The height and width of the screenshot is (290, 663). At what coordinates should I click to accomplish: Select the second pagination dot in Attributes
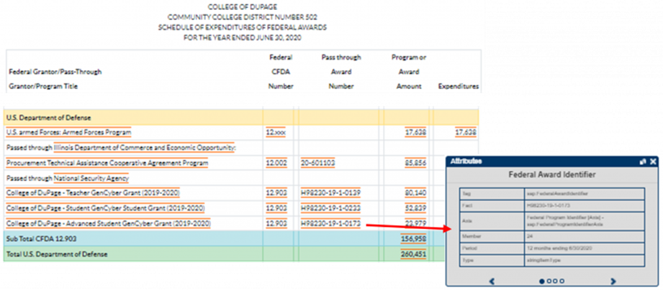(549, 281)
